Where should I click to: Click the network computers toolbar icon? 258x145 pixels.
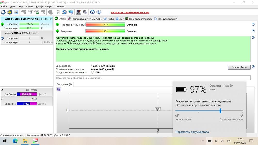(x=71, y=12)
